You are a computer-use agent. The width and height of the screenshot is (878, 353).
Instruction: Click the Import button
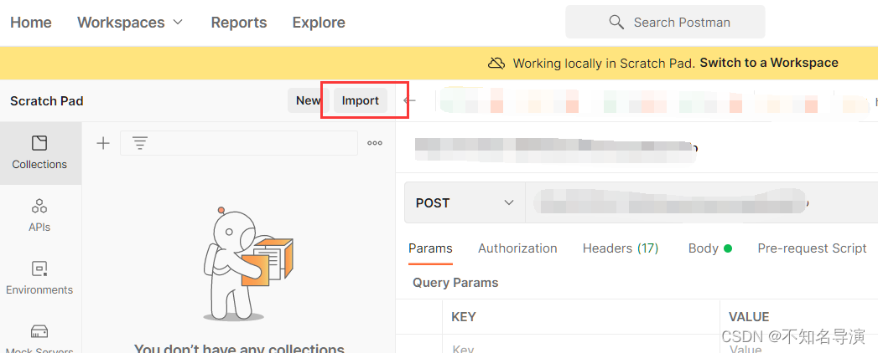tap(361, 100)
